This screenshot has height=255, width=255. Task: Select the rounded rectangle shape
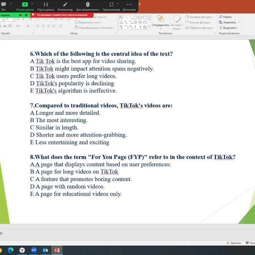[x=145, y=17]
